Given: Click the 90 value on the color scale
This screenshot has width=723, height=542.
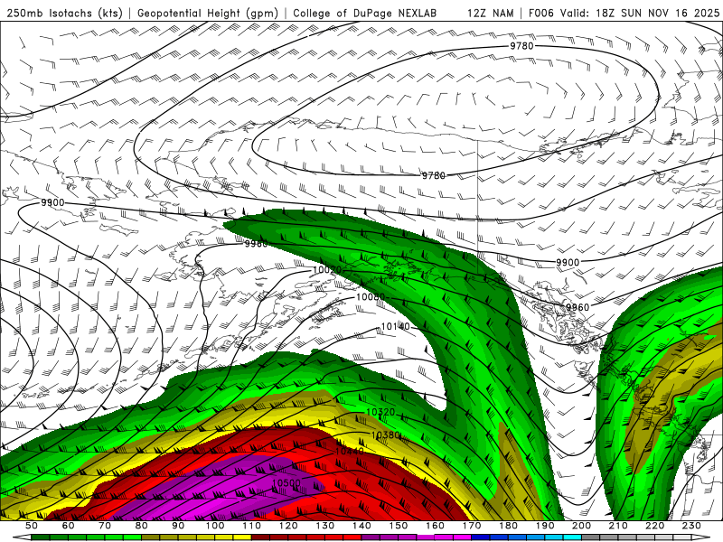Looking at the screenshot, I should tap(178, 526).
